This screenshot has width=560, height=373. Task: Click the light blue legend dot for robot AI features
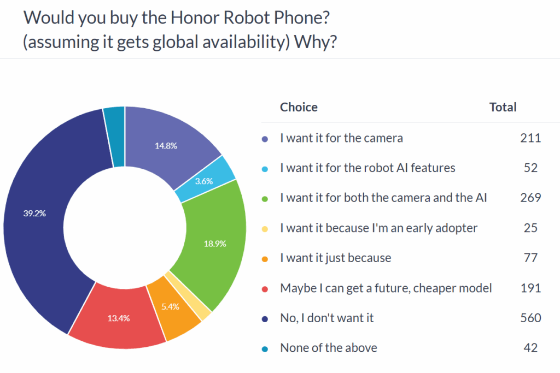tap(265, 169)
